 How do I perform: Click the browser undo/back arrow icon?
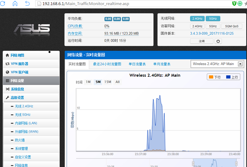pos(27,3)
